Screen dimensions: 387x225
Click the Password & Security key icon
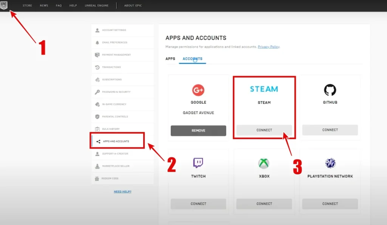coord(97,92)
